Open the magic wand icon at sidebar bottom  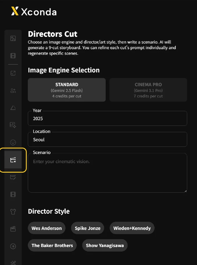click(13, 263)
